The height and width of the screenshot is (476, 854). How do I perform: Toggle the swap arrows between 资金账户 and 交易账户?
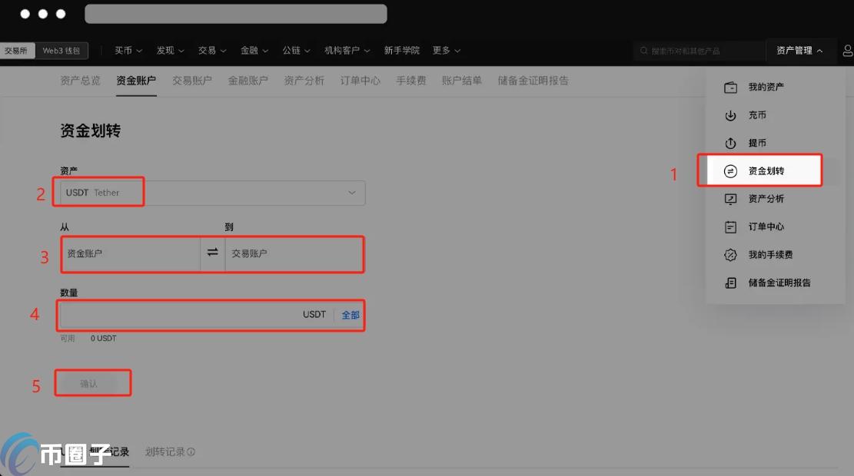point(213,254)
